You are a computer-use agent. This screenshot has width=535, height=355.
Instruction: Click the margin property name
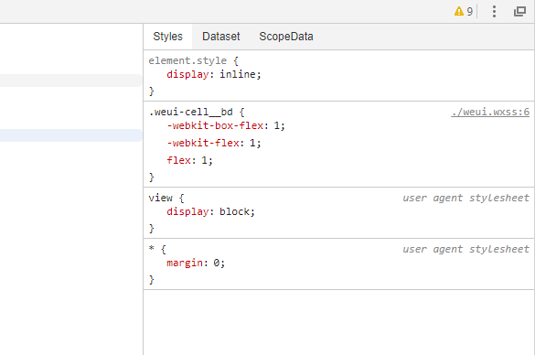click(185, 263)
